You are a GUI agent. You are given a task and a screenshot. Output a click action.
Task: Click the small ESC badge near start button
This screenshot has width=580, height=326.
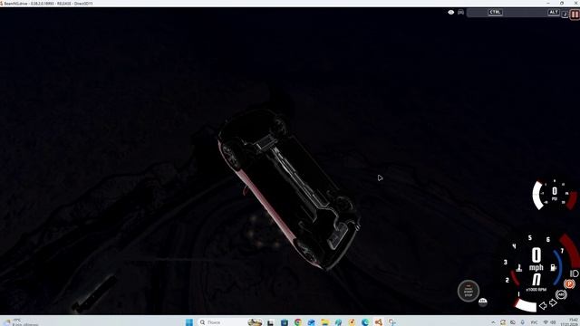coord(483,302)
